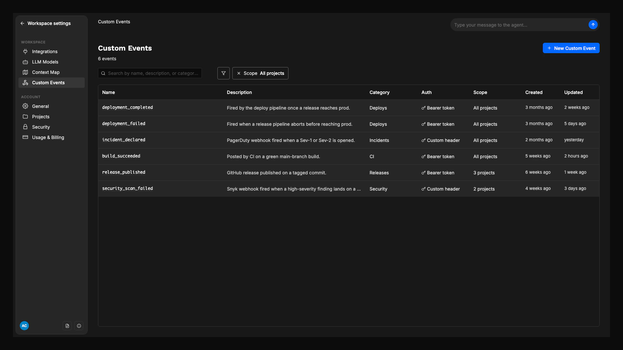Open LLM Models settings
This screenshot has width=623, height=350.
point(52,62)
